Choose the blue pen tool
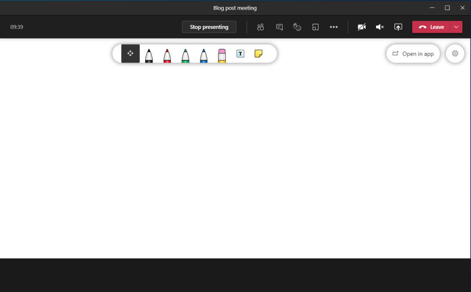 tap(204, 55)
